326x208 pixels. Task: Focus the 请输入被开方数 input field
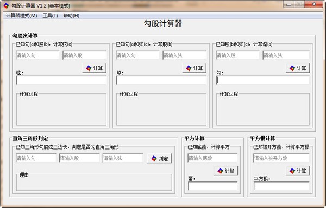(x=281, y=158)
